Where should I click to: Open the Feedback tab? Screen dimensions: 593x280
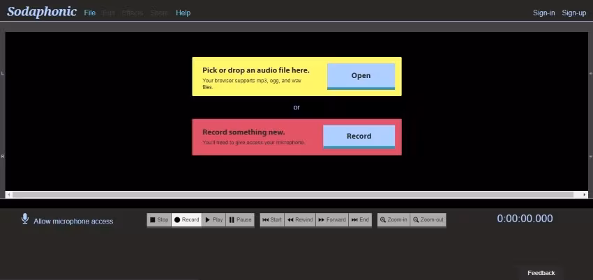point(541,273)
